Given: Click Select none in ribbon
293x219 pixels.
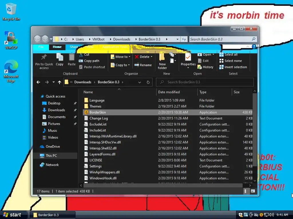Looking at the screenshot, I should 230,61.
